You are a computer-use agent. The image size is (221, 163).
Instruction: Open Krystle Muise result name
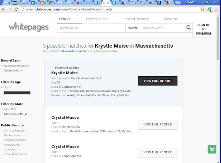pos(65,73)
